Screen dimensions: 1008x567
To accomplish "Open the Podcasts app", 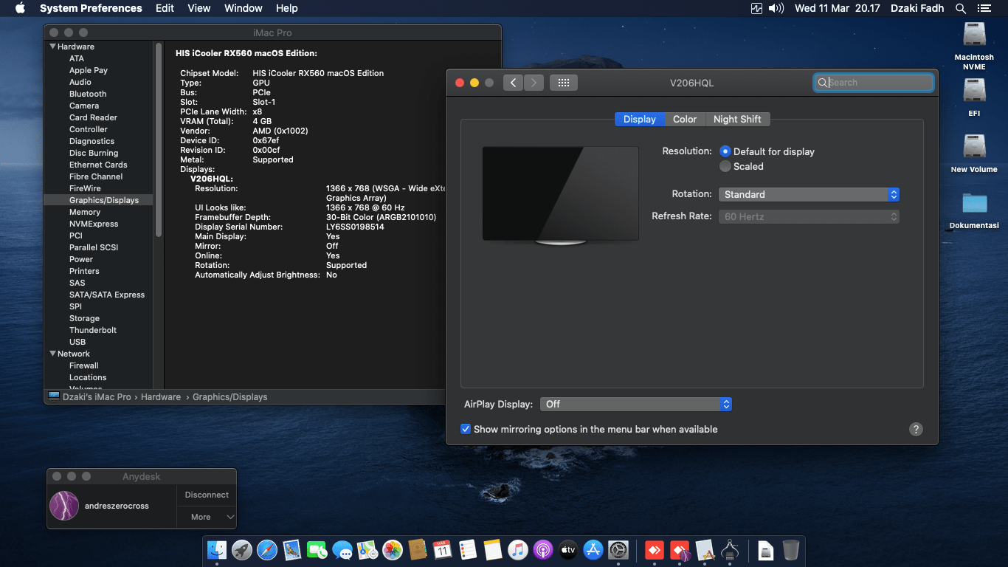I will tap(542, 550).
